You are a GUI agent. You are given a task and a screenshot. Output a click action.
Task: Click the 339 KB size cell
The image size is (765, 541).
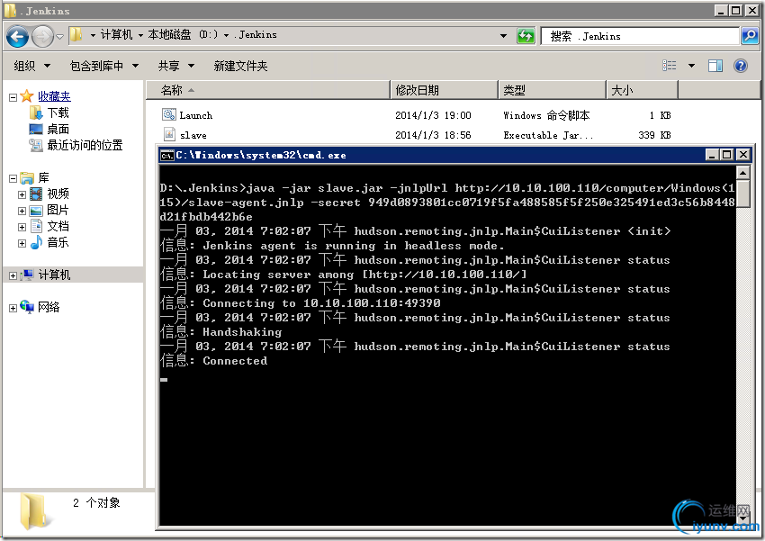click(654, 135)
